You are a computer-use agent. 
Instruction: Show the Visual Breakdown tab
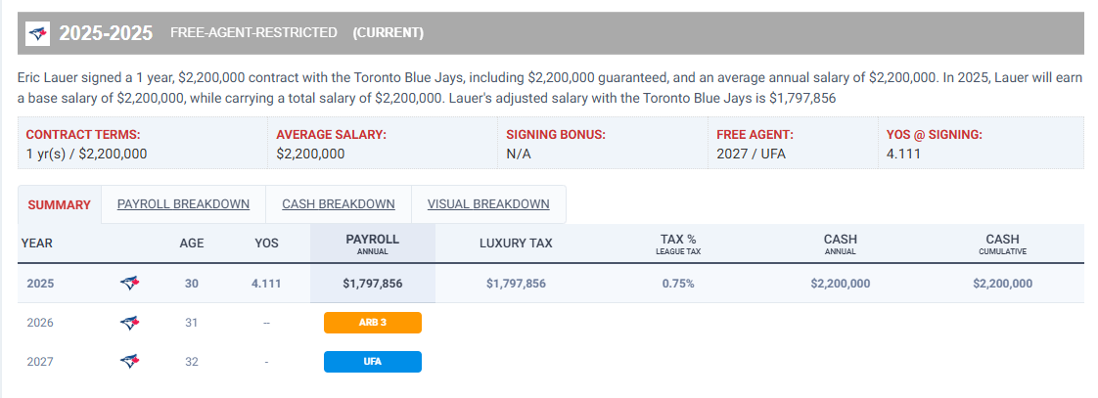click(x=488, y=204)
